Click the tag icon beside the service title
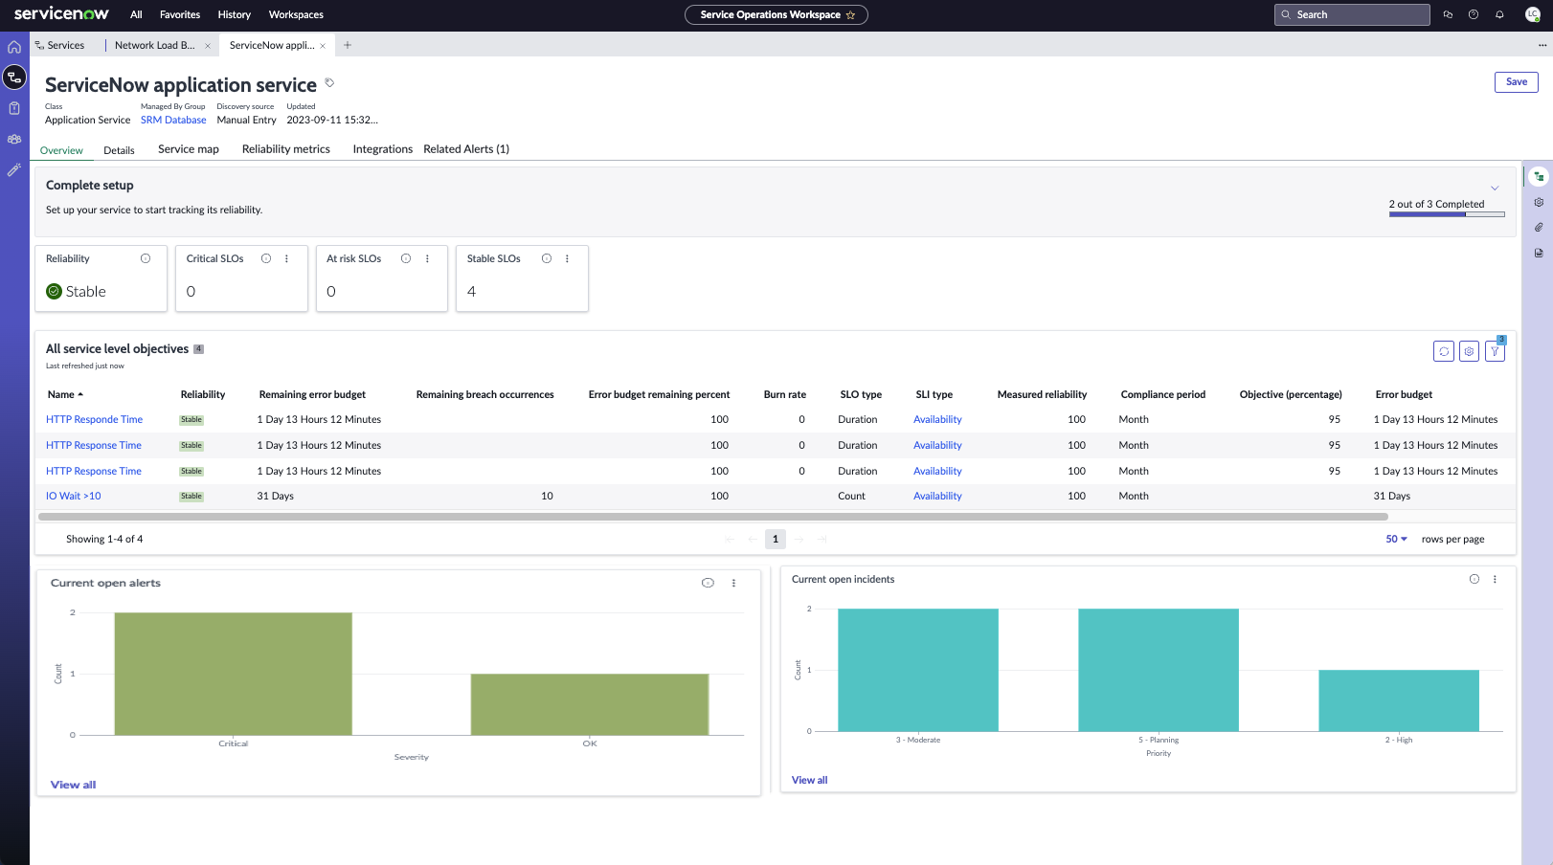The height and width of the screenshot is (865, 1553). pyautogui.click(x=329, y=83)
